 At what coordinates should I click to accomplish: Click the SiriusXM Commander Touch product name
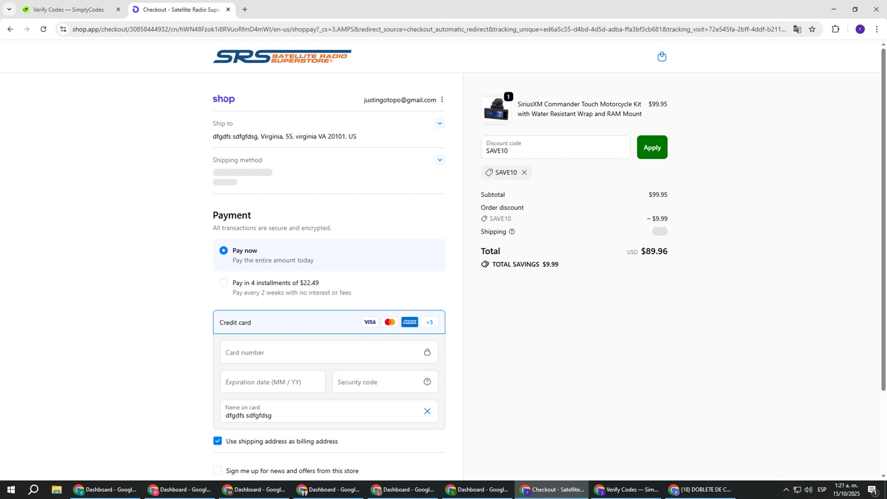pos(580,109)
